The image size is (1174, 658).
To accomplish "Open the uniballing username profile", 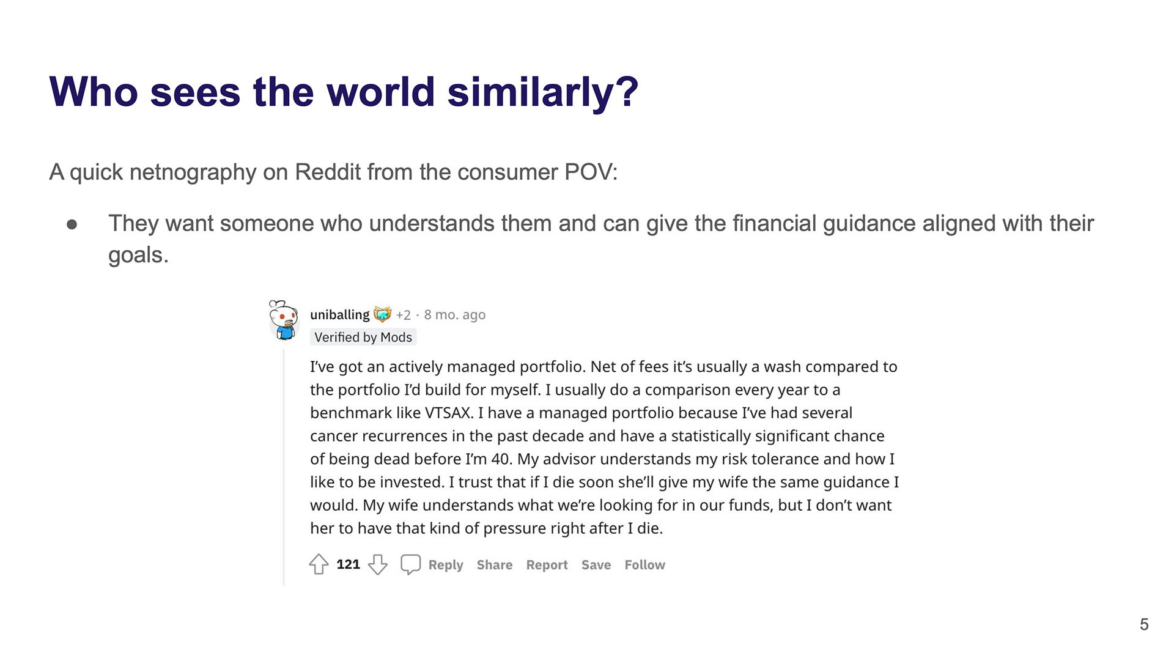I will coord(340,314).
